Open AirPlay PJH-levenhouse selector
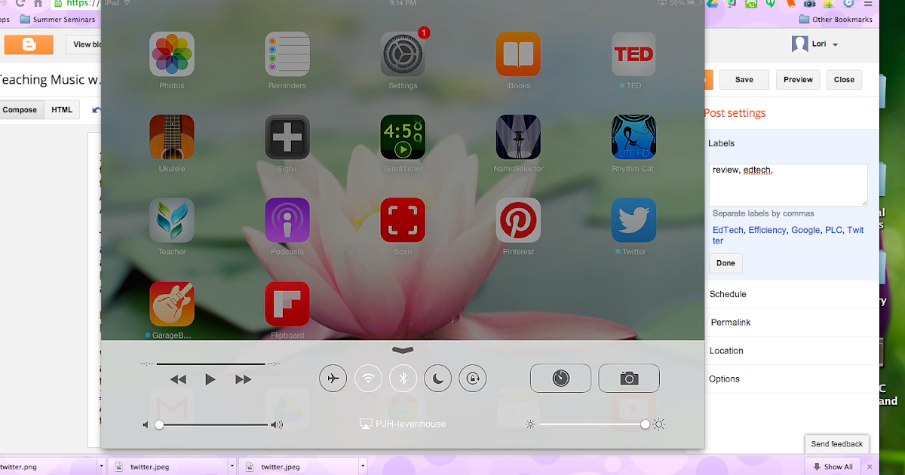 pyautogui.click(x=403, y=424)
